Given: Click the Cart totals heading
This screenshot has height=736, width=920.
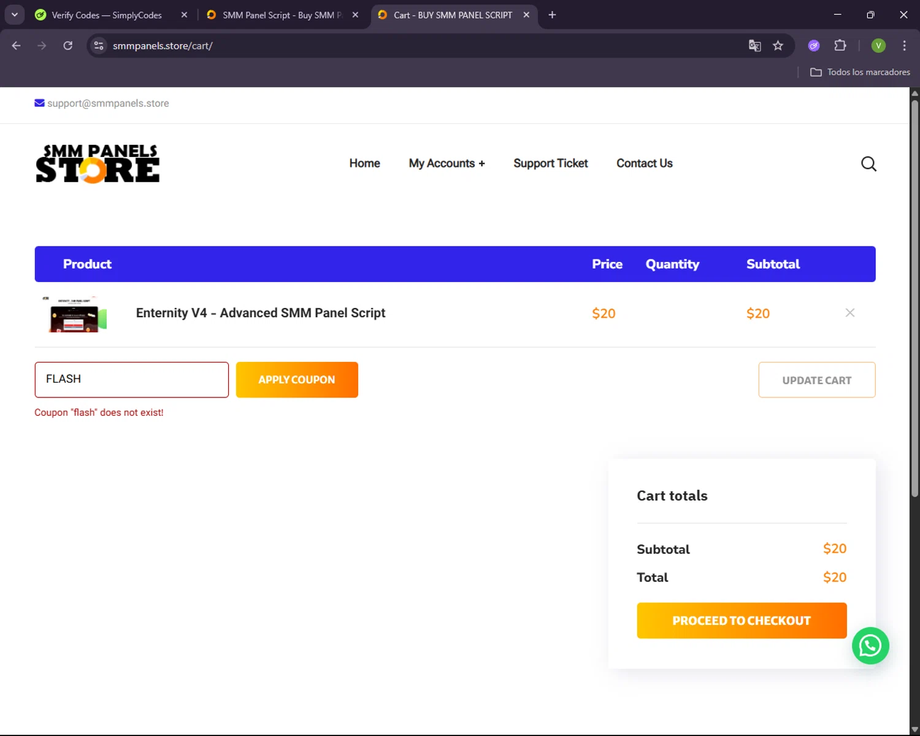Looking at the screenshot, I should tap(672, 496).
